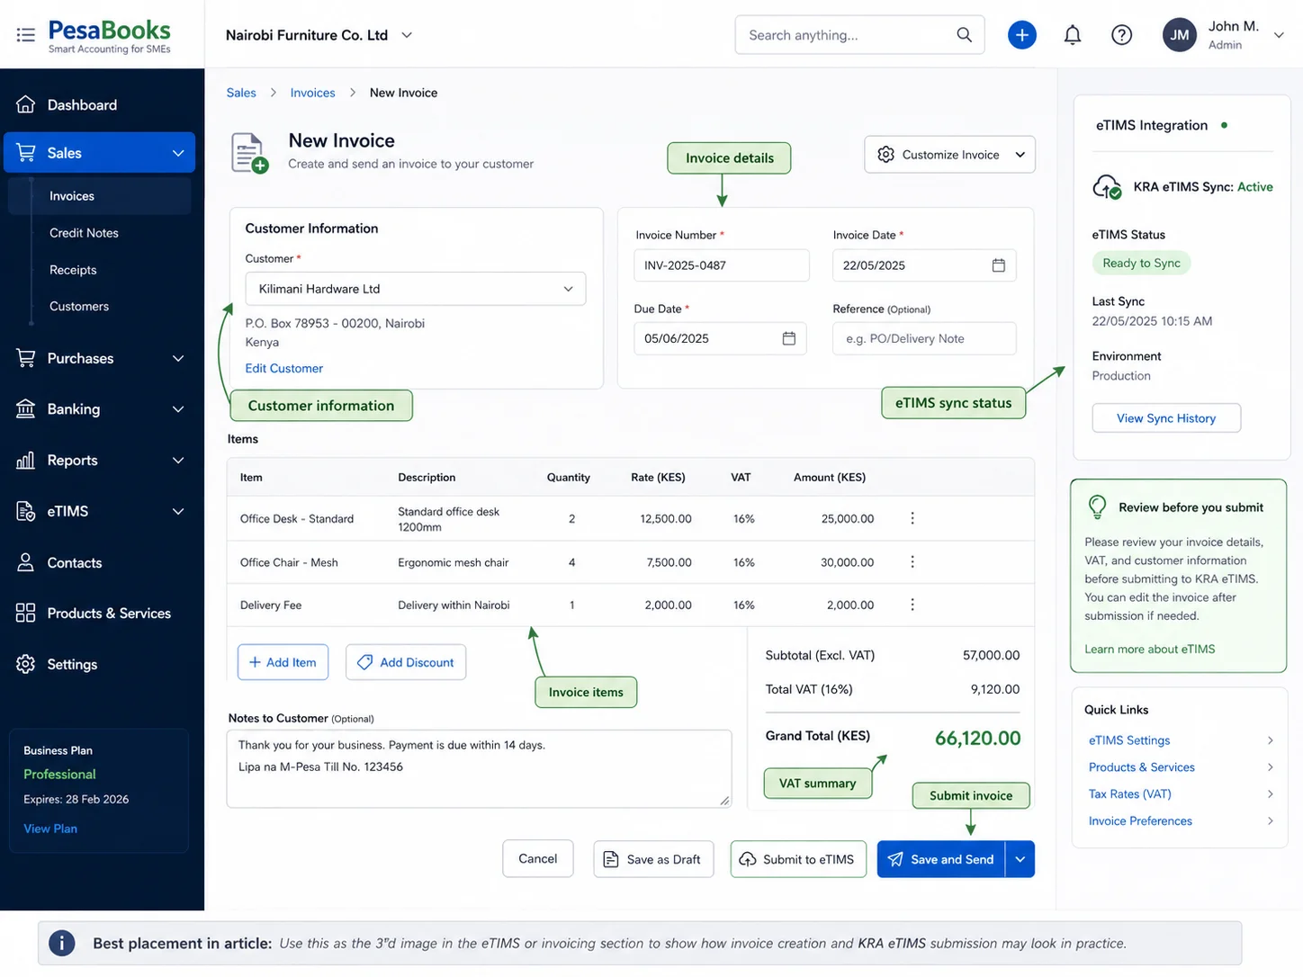The height and width of the screenshot is (977, 1303).
Task: Expand the eTIMS sidebar section chevron
Action: [178, 511]
